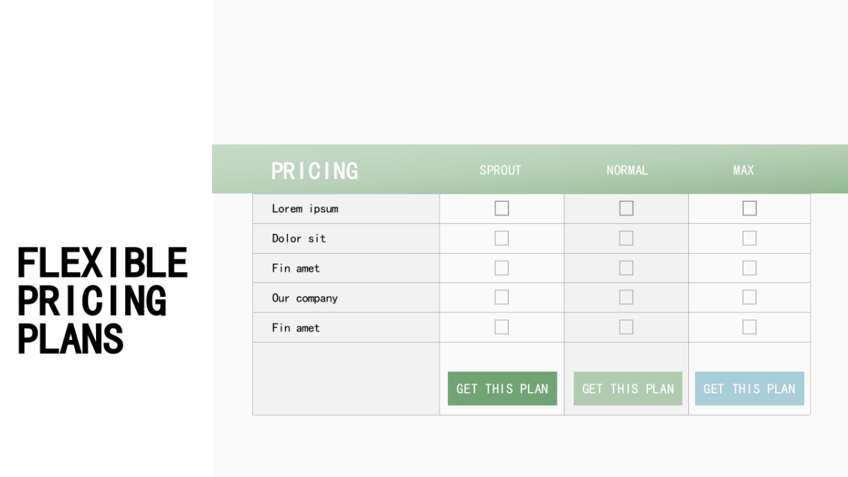The image size is (848, 477).
Task: Click the SPROUT column header
Action: point(500,170)
